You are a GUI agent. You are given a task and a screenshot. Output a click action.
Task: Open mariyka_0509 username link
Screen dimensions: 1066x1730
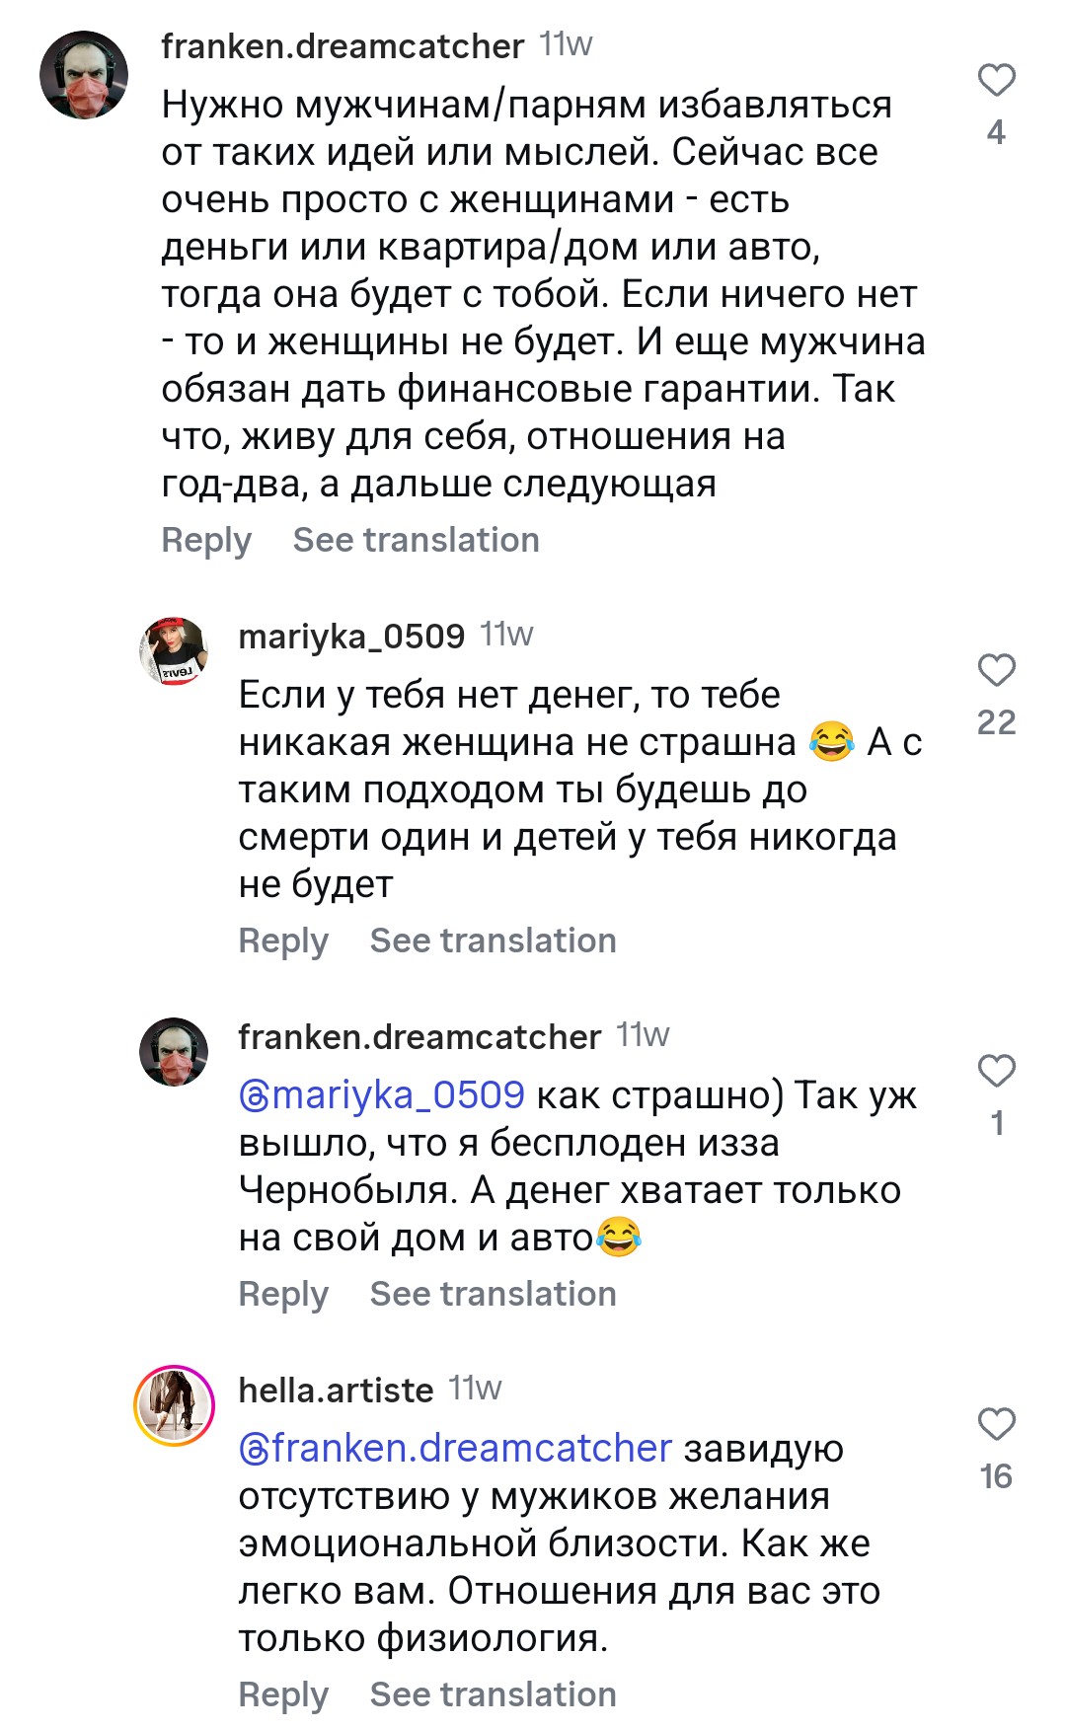(351, 637)
